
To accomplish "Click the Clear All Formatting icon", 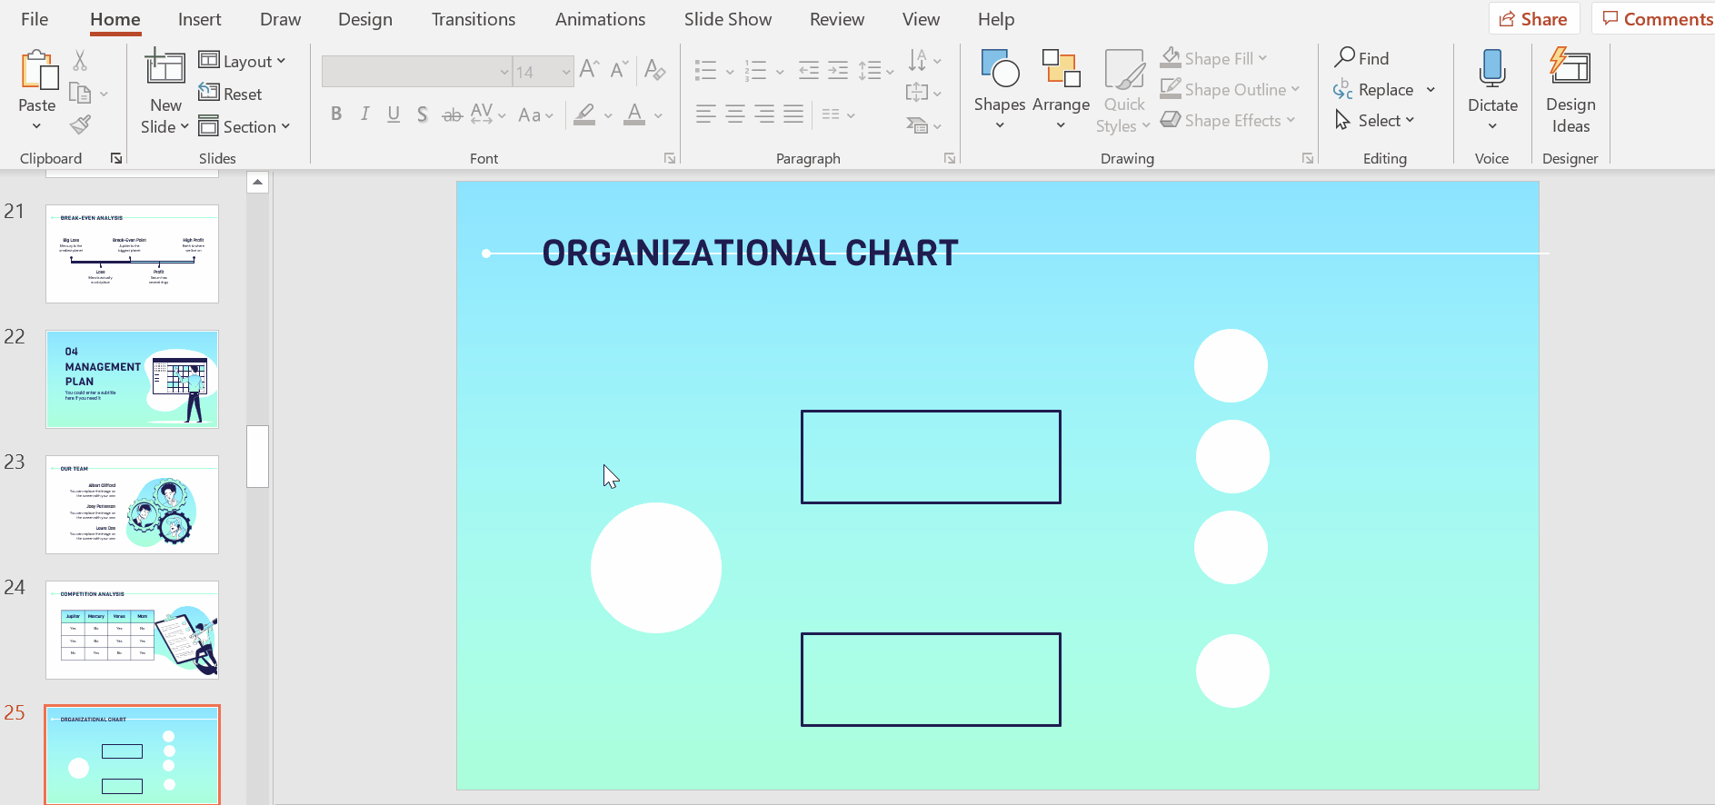I will [x=654, y=69].
